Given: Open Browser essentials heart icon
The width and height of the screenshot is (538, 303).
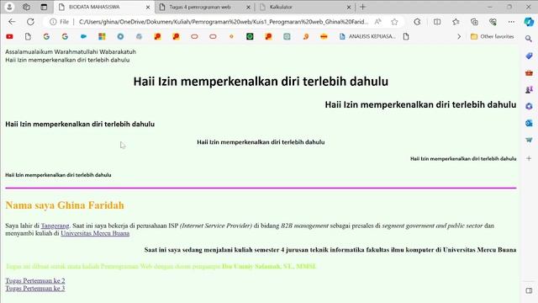Looking at the screenshot, I should [x=493, y=22].
